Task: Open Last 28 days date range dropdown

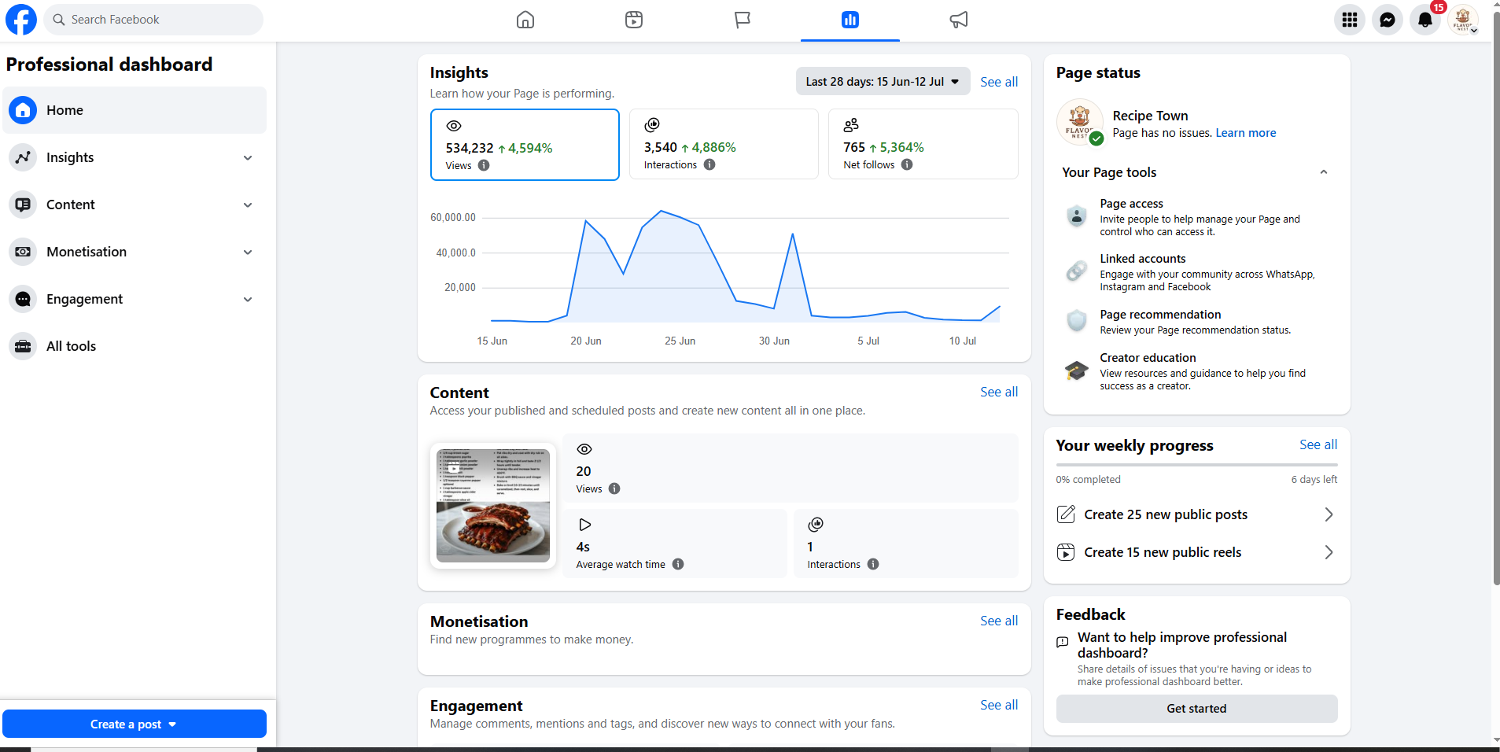Action: pyautogui.click(x=883, y=82)
